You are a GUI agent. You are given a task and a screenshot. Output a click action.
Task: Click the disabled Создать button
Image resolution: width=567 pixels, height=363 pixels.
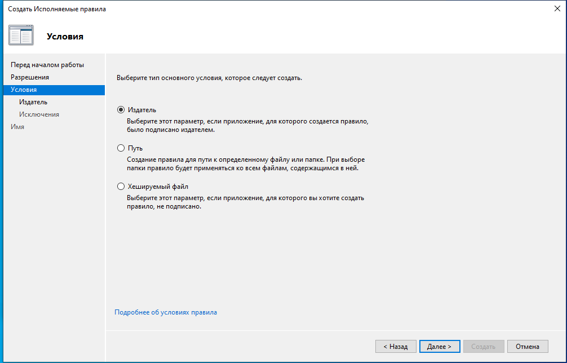[484, 346]
